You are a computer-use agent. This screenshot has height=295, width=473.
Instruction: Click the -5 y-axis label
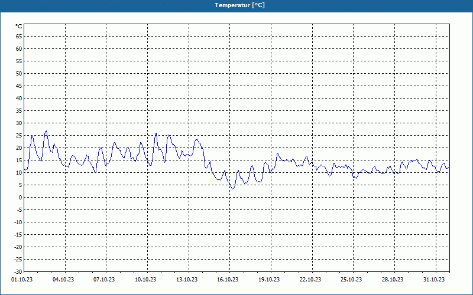click(20, 210)
